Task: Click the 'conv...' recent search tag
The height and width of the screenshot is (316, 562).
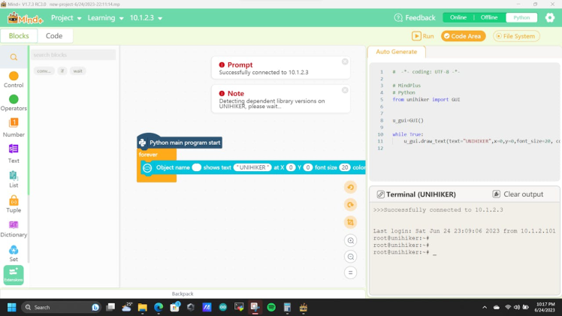Action: 44,71
